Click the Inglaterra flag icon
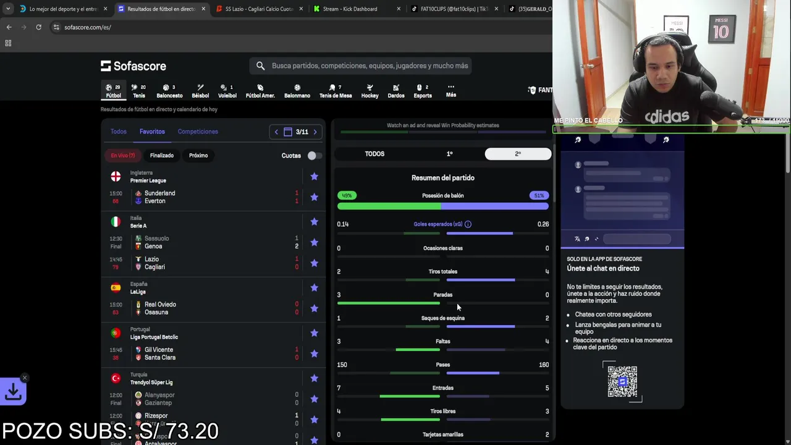This screenshot has height=445, width=791. click(116, 176)
